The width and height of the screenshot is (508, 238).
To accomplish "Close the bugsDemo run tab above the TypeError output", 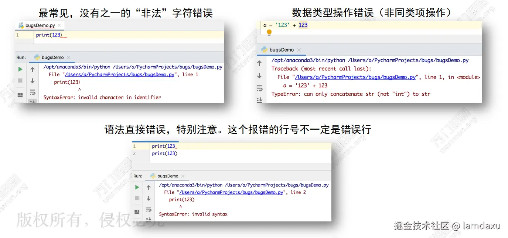I will [299, 50].
